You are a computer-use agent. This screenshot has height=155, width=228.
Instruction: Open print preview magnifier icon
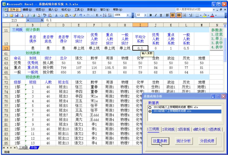[38, 15]
